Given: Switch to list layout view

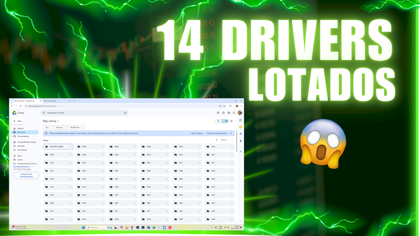Looking at the screenshot, I should click(x=218, y=121).
